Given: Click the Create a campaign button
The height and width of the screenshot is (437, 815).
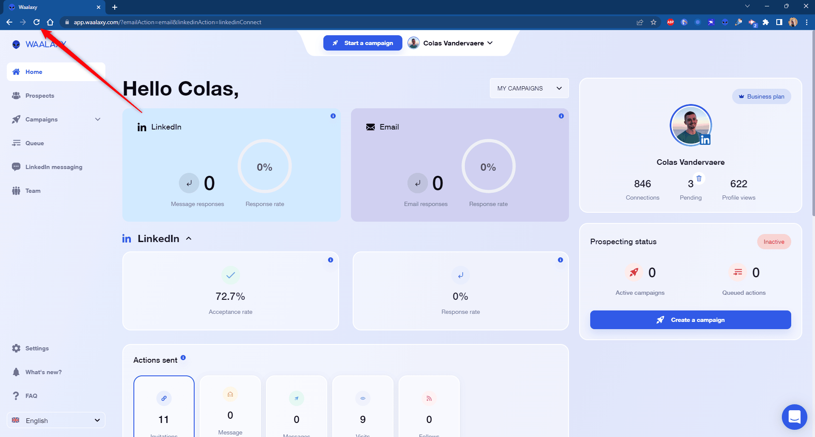Looking at the screenshot, I should point(690,320).
